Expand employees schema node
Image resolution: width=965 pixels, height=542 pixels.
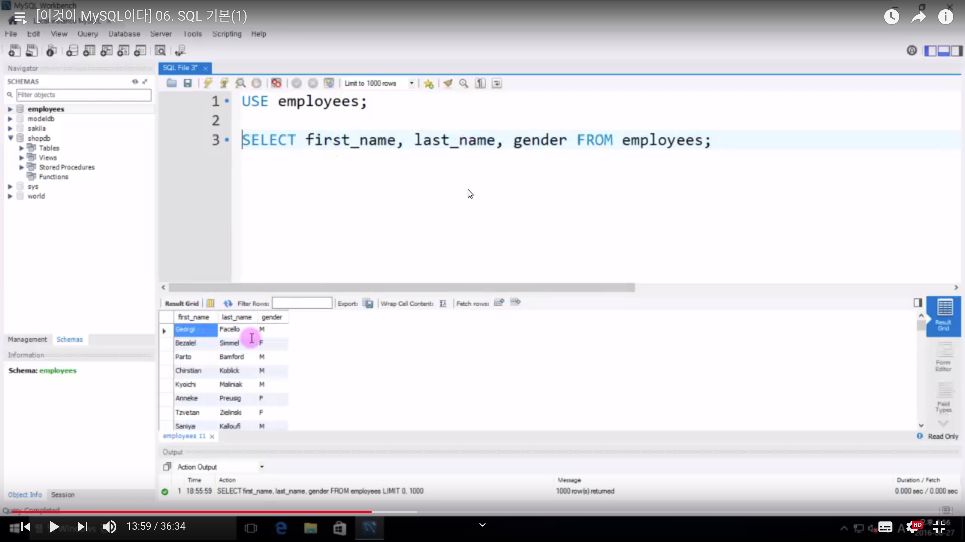pyautogui.click(x=10, y=109)
